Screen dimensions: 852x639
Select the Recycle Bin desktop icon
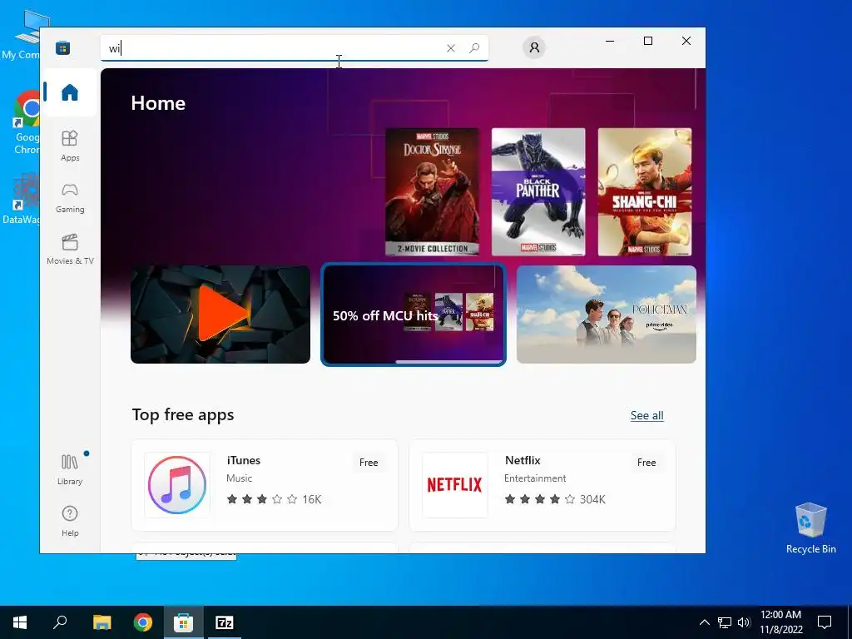[x=810, y=528]
